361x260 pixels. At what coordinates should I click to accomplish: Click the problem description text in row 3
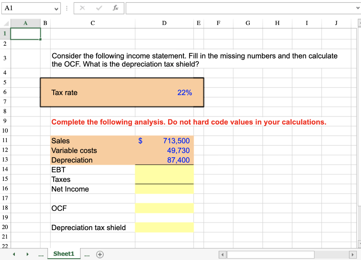195,60
